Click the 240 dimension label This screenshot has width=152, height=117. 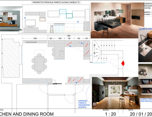coord(35,38)
